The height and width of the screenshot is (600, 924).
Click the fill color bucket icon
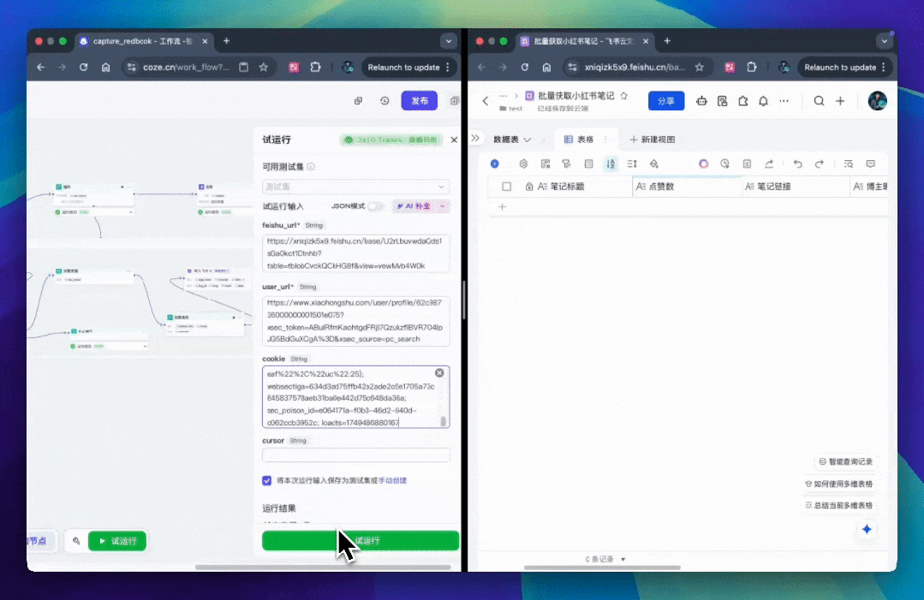click(x=654, y=163)
